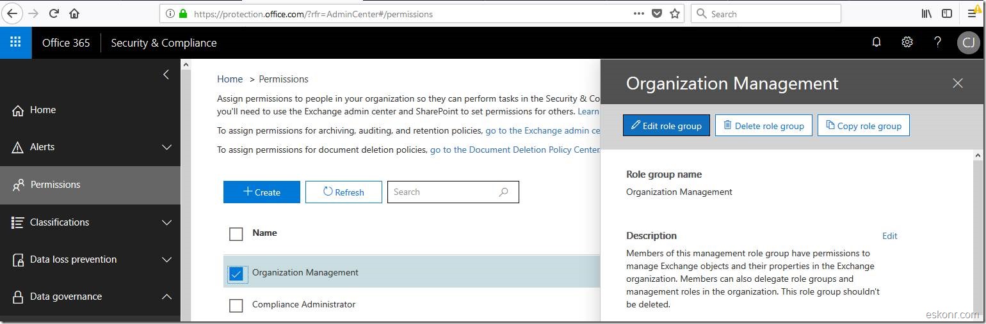Screen dimensions: 986x324
Task: Reload the page with the refresh icon
Action: tap(54, 13)
